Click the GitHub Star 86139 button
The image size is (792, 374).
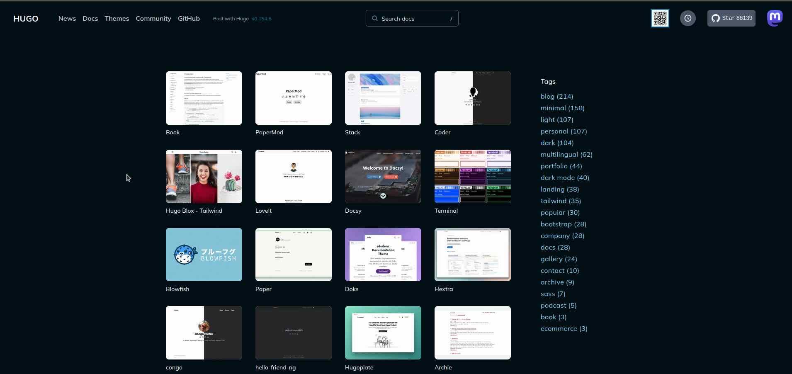(731, 18)
